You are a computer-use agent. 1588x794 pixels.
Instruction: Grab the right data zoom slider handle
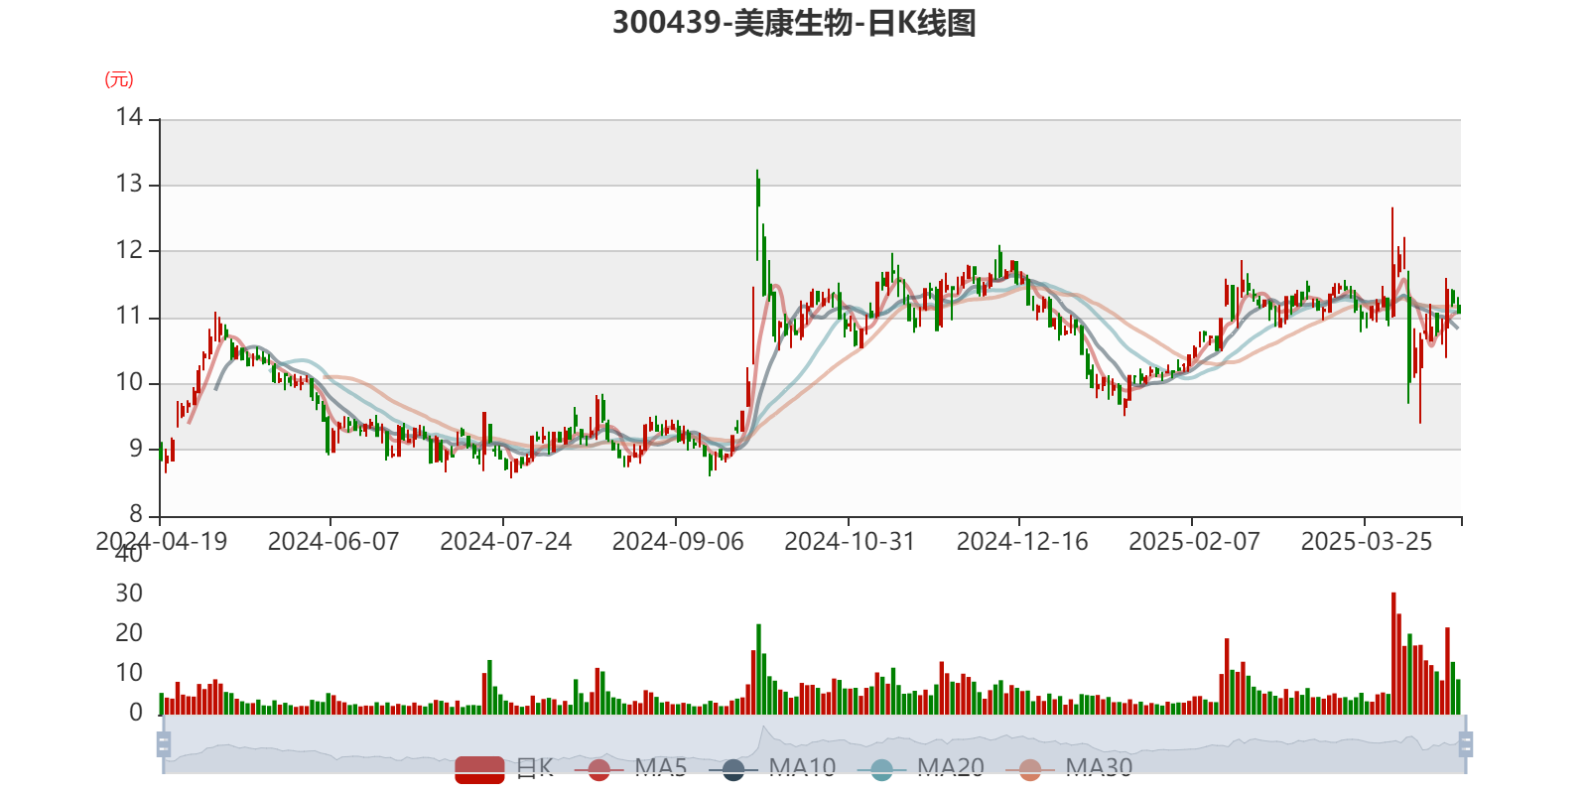point(1466,743)
